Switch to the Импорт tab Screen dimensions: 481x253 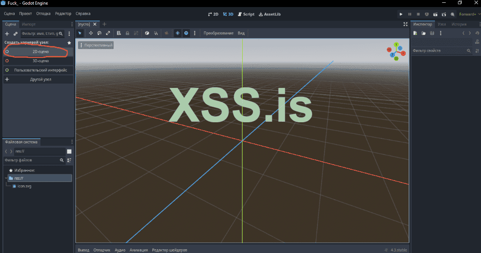29,24
